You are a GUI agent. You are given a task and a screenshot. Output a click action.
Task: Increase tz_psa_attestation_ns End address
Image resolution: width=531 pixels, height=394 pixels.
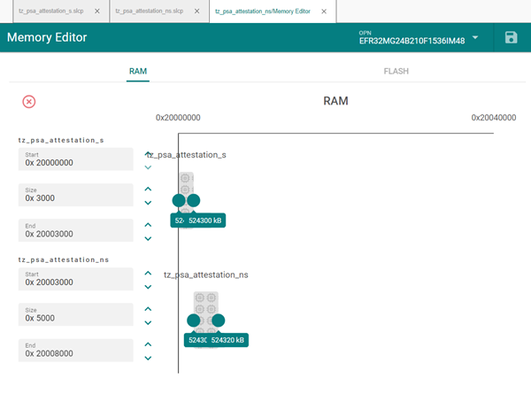tap(148, 344)
